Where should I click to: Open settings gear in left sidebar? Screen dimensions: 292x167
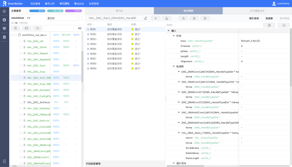(4, 11)
